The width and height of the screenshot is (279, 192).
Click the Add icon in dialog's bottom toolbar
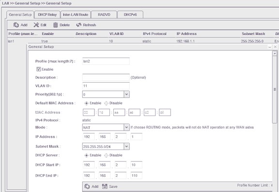[x=87, y=186]
